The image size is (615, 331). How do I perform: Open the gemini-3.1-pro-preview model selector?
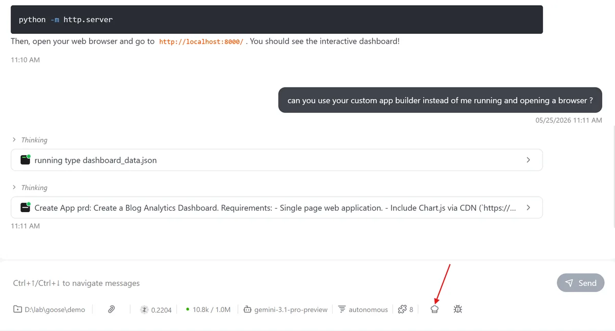[285, 309]
